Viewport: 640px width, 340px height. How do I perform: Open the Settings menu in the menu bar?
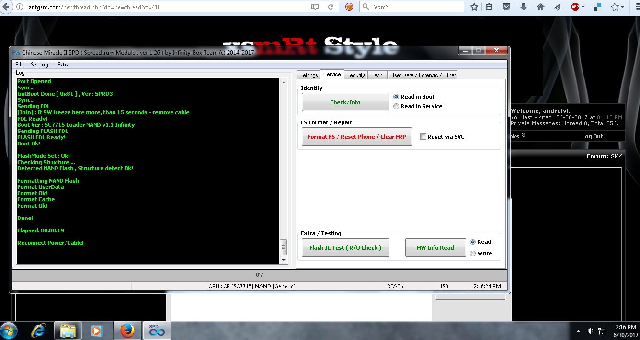41,65
